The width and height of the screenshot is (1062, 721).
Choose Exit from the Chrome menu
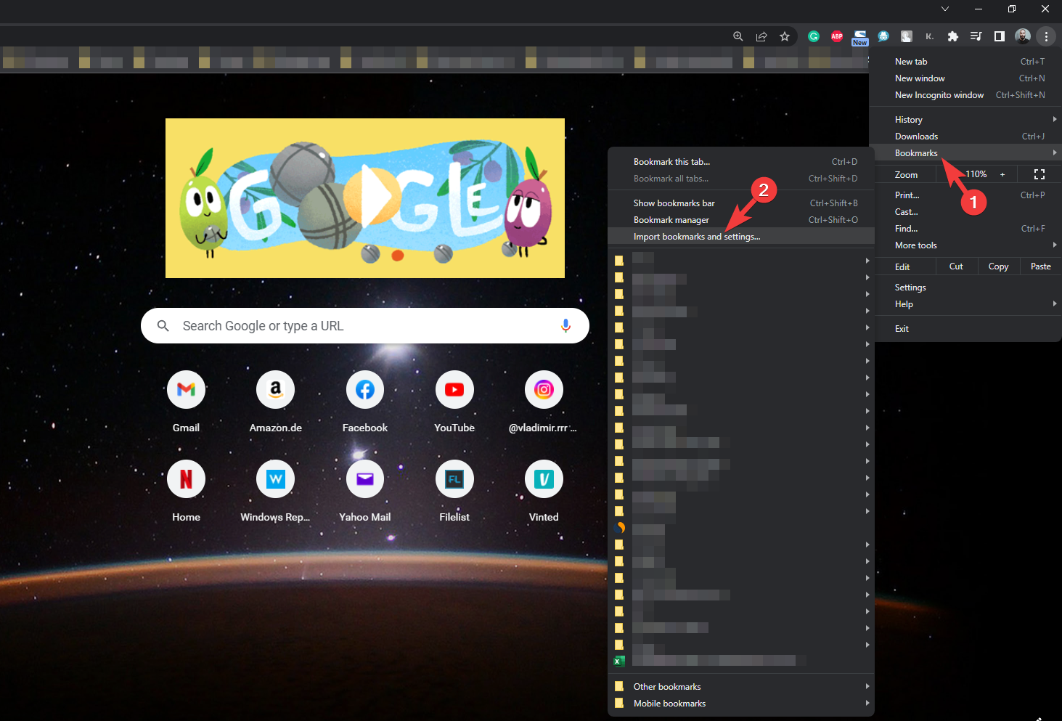965,329
